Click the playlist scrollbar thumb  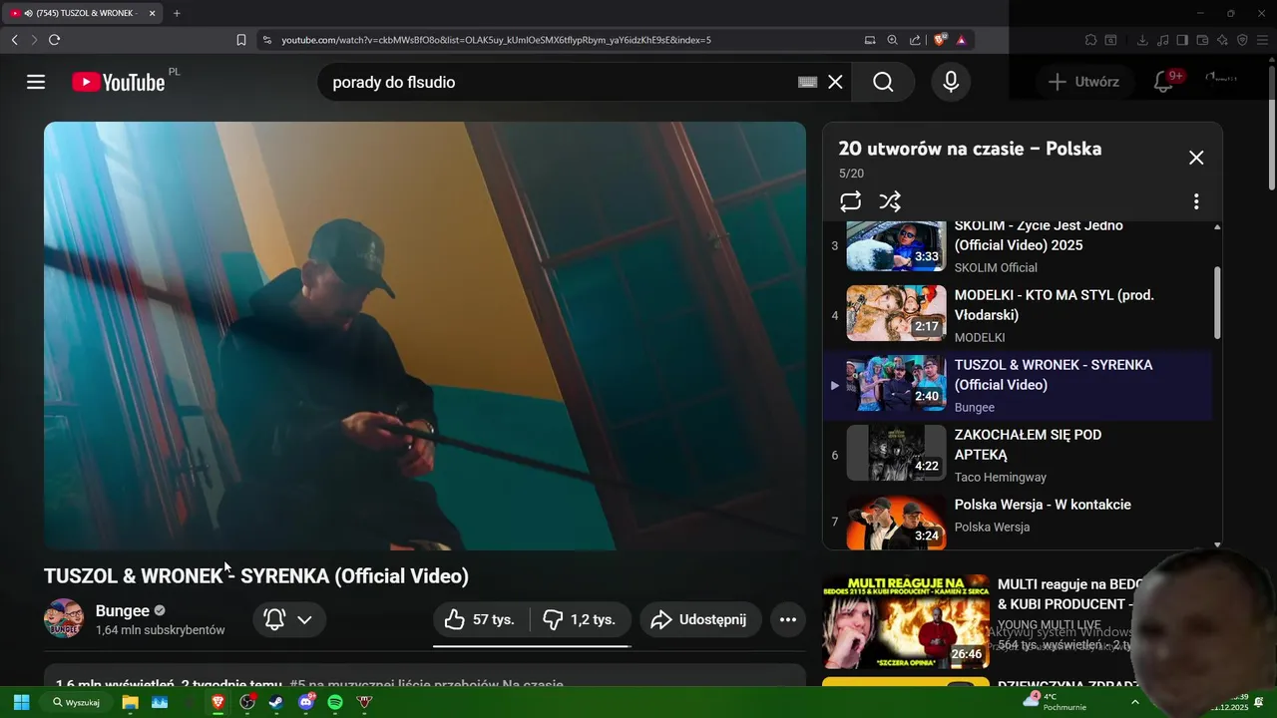tap(1217, 303)
